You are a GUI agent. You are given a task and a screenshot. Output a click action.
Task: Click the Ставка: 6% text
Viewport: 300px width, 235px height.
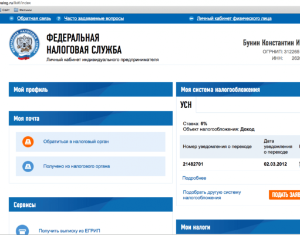tap(195, 123)
